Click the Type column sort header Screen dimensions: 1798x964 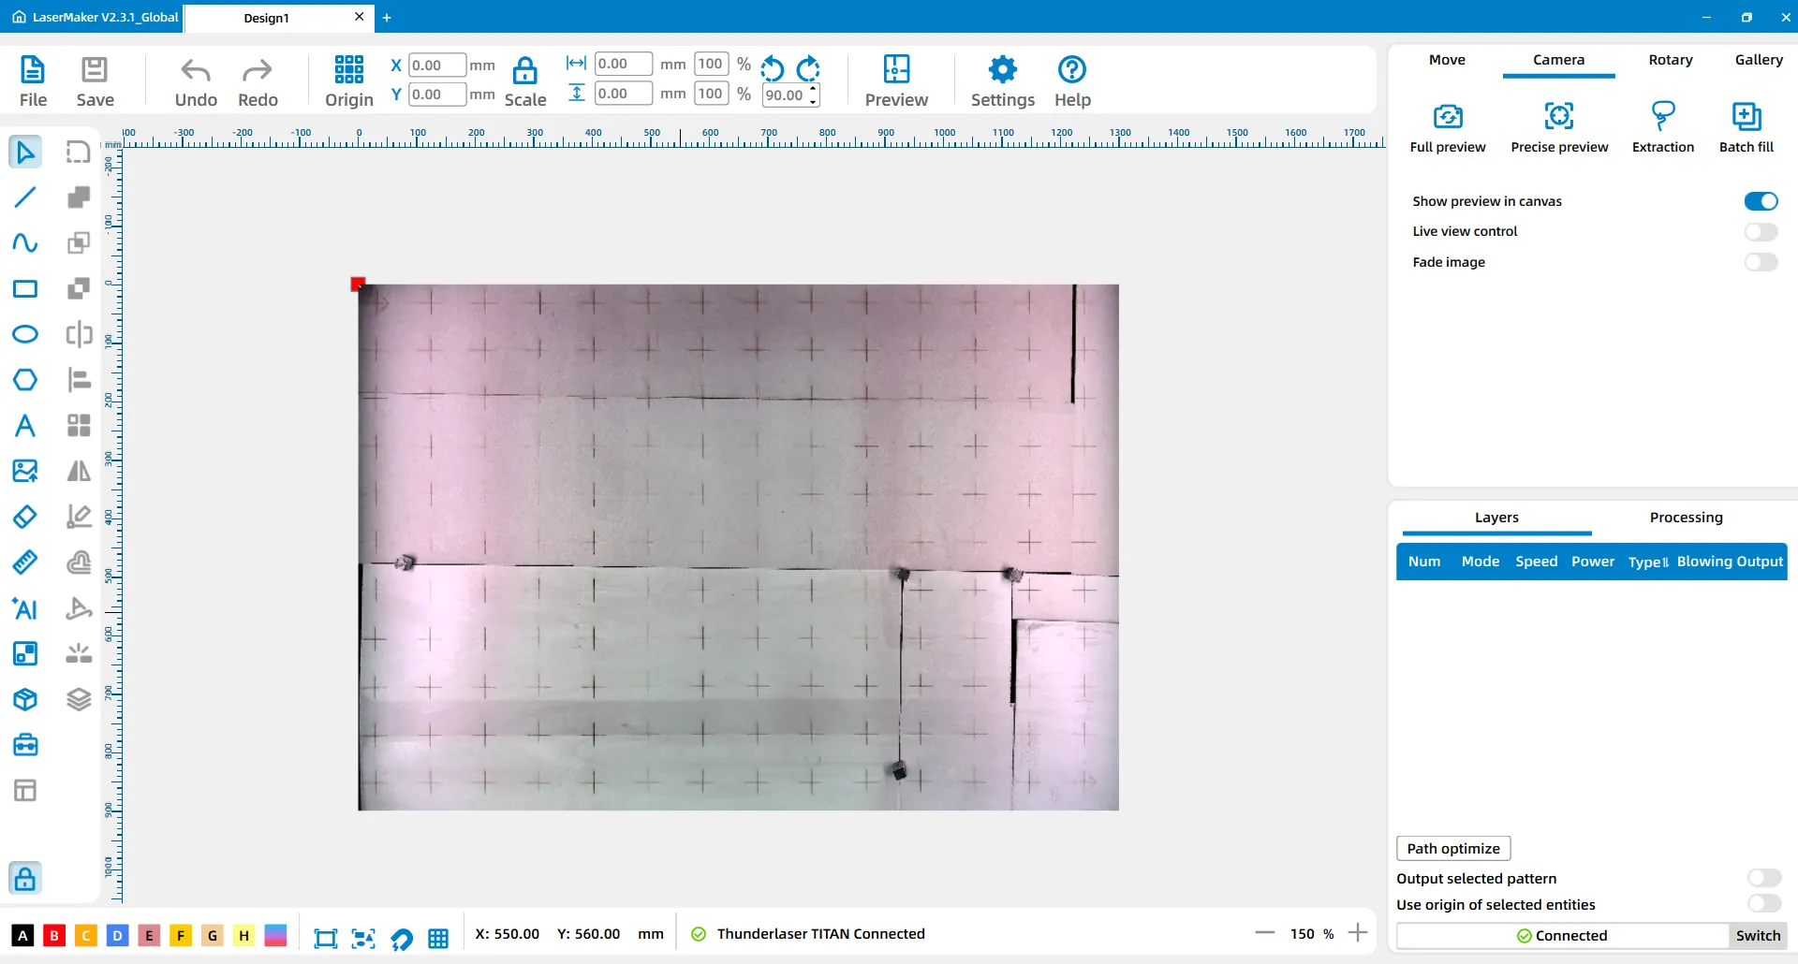pos(1647,562)
